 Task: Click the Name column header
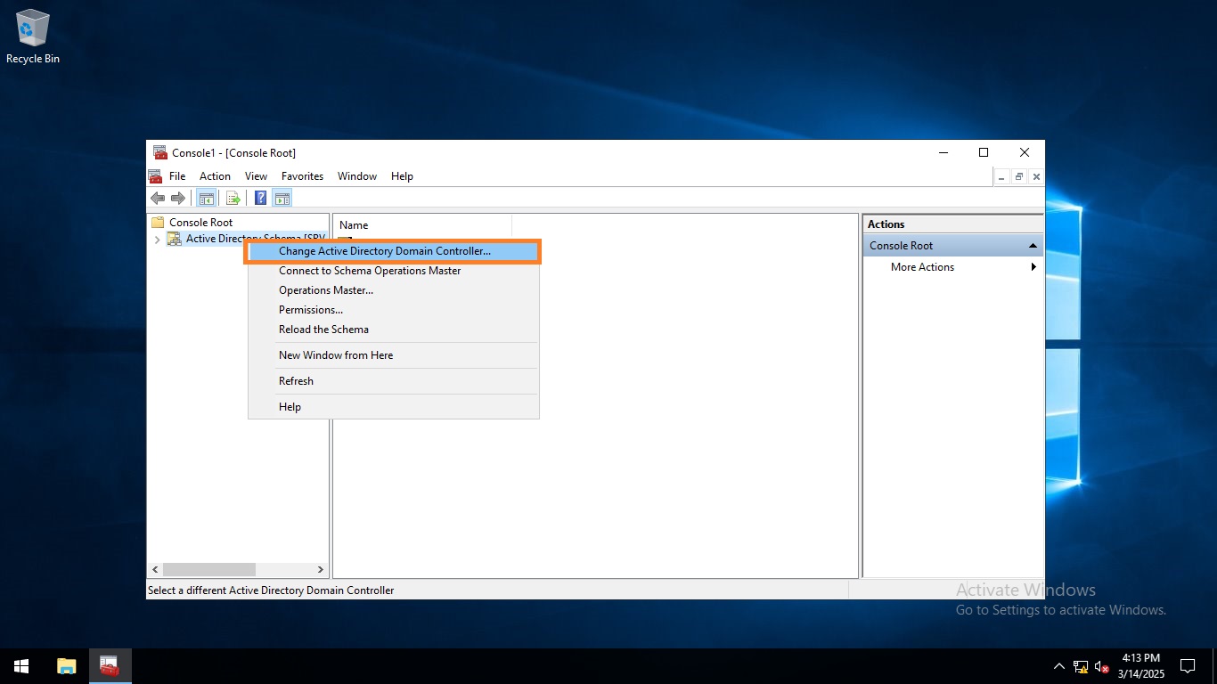[422, 225]
